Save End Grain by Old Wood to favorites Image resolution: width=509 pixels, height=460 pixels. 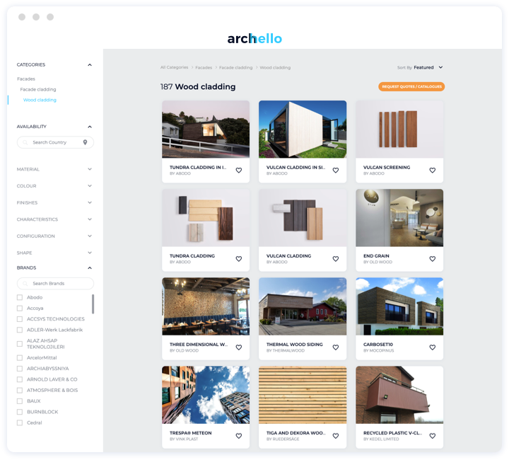[433, 259]
